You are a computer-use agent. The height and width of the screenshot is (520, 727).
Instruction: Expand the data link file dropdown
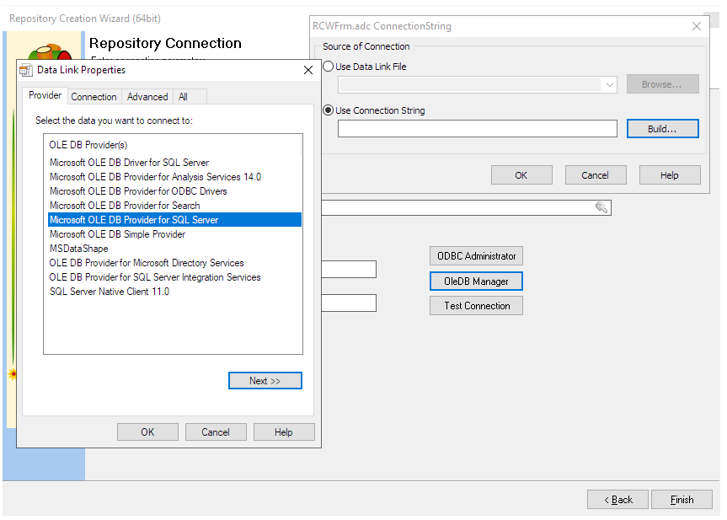pyautogui.click(x=610, y=85)
